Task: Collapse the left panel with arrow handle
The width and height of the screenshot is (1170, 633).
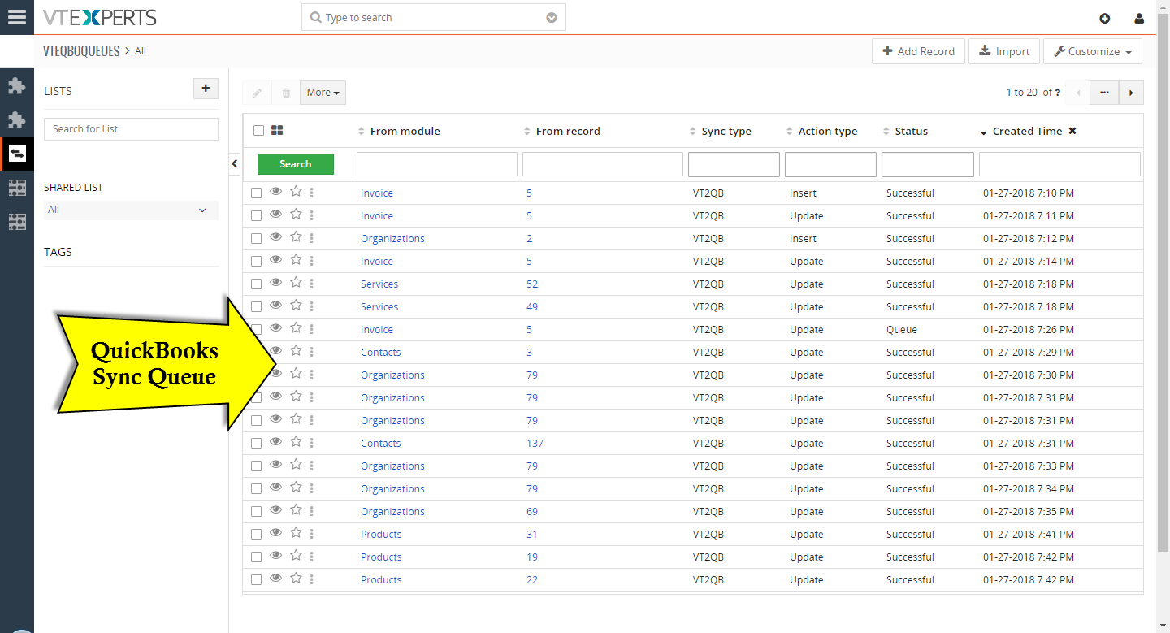Action: pos(235,164)
